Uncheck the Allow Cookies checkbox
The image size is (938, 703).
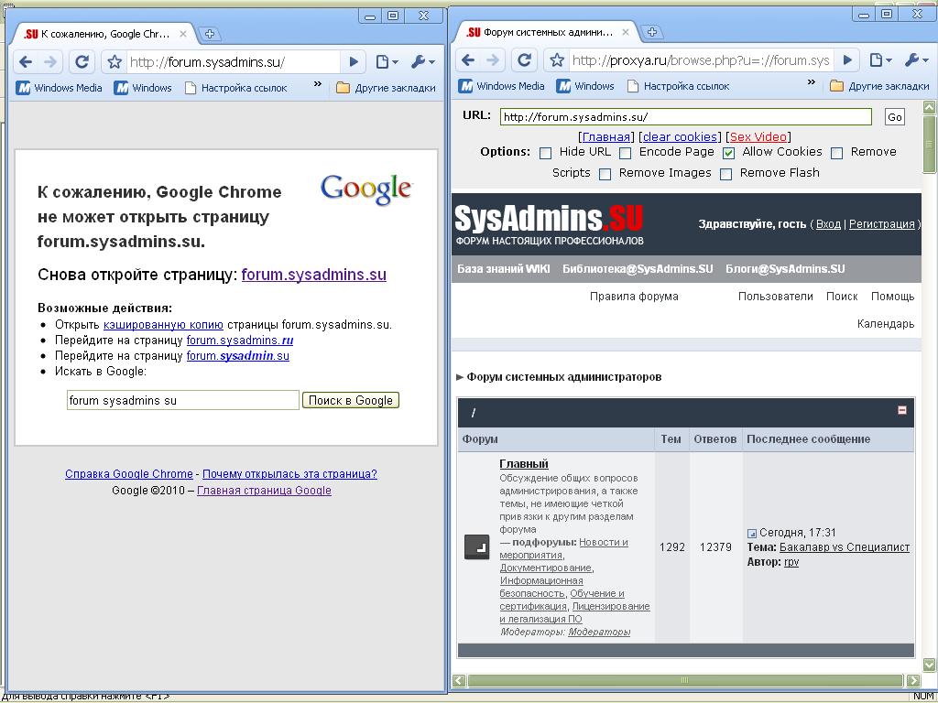point(728,153)
